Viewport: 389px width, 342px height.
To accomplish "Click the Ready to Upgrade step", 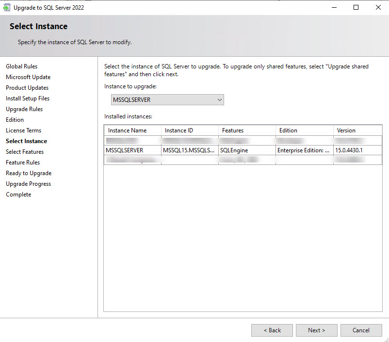I will tap(29, 173).
